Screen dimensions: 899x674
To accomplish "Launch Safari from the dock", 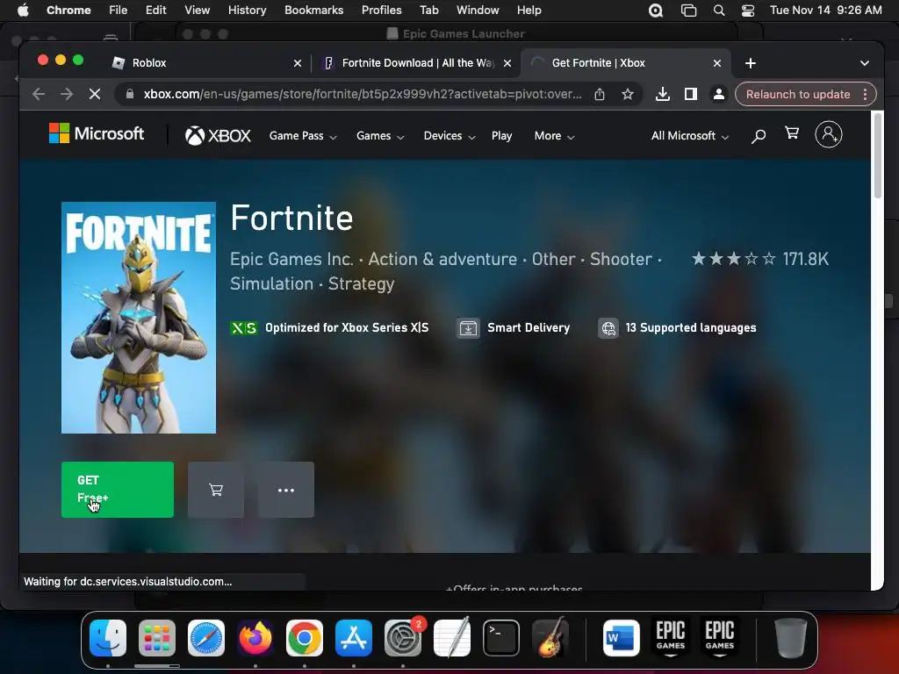I will click(x=206, y=638).
